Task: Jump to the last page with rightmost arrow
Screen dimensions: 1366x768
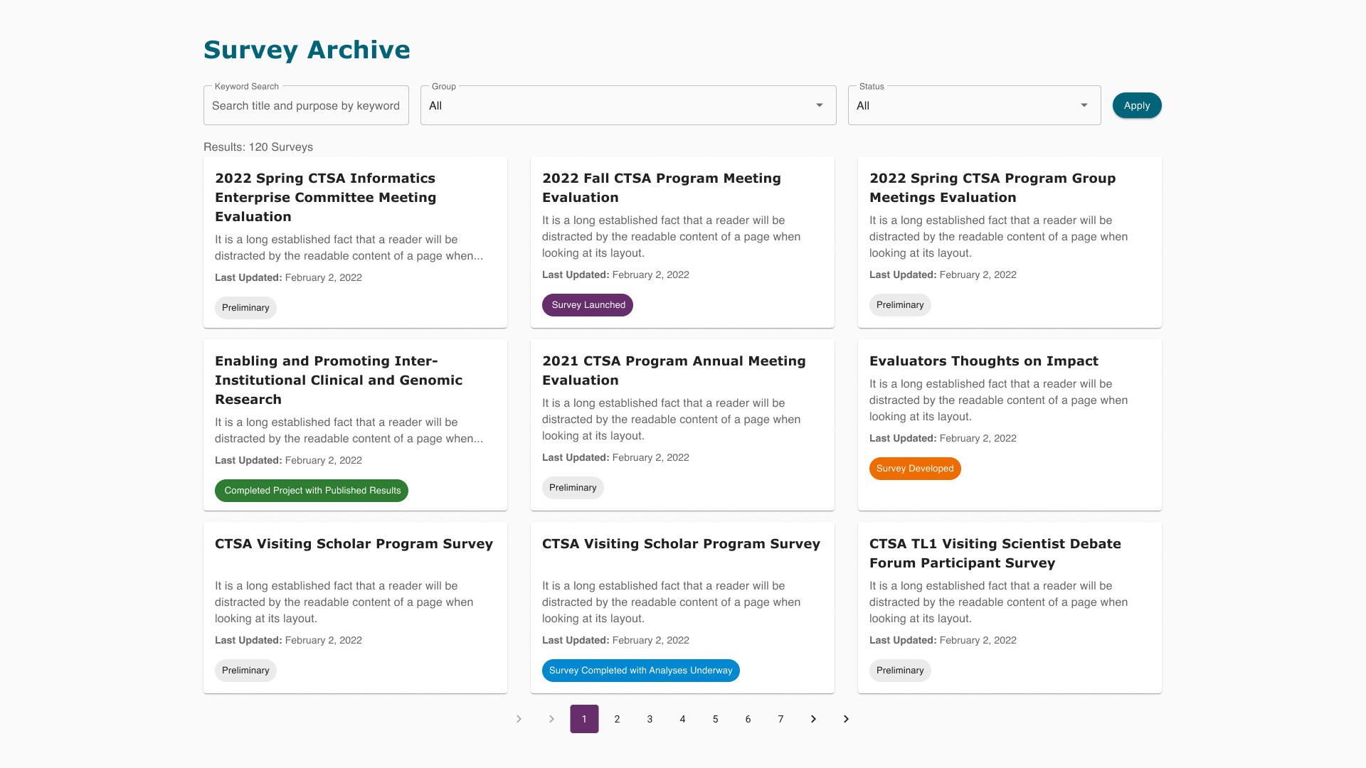Action: point(846,719)
